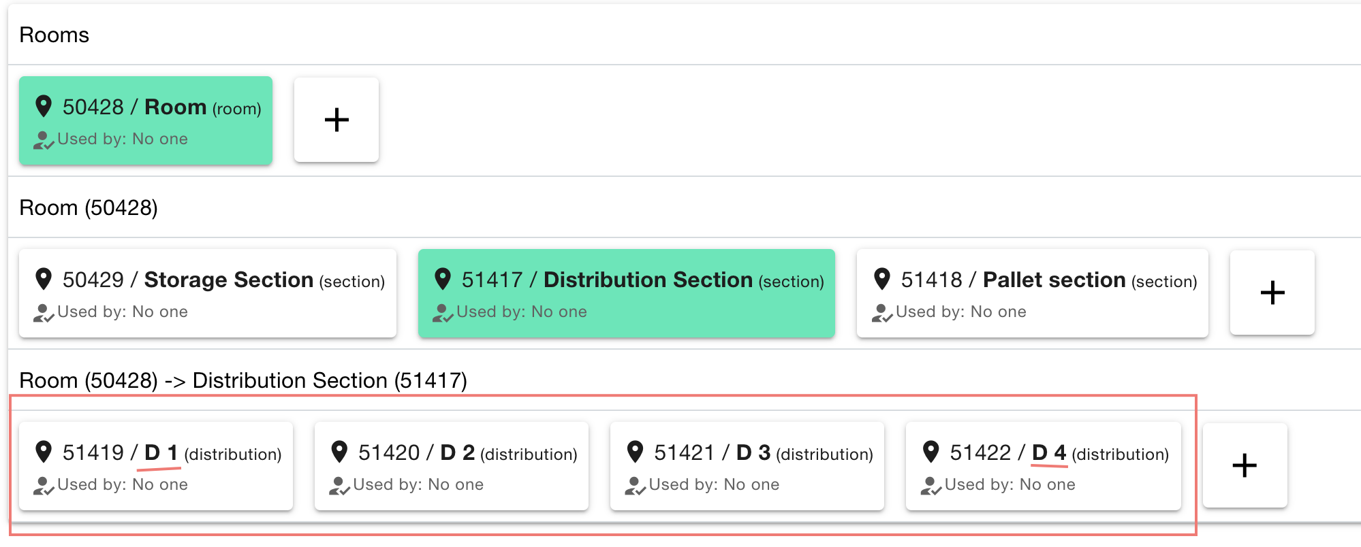Click user-check icon on Pallet section card
This screenshot has width=1361, height=547.
coord(882,313)
